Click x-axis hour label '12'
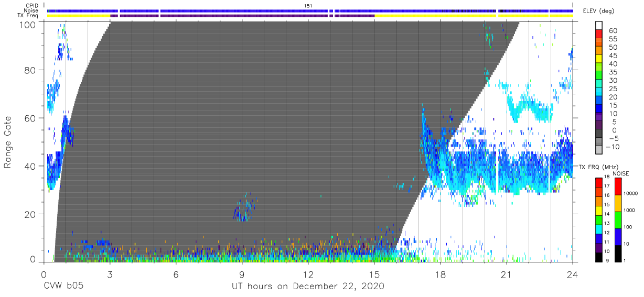644x297 pixels. (x=308, y=274)
